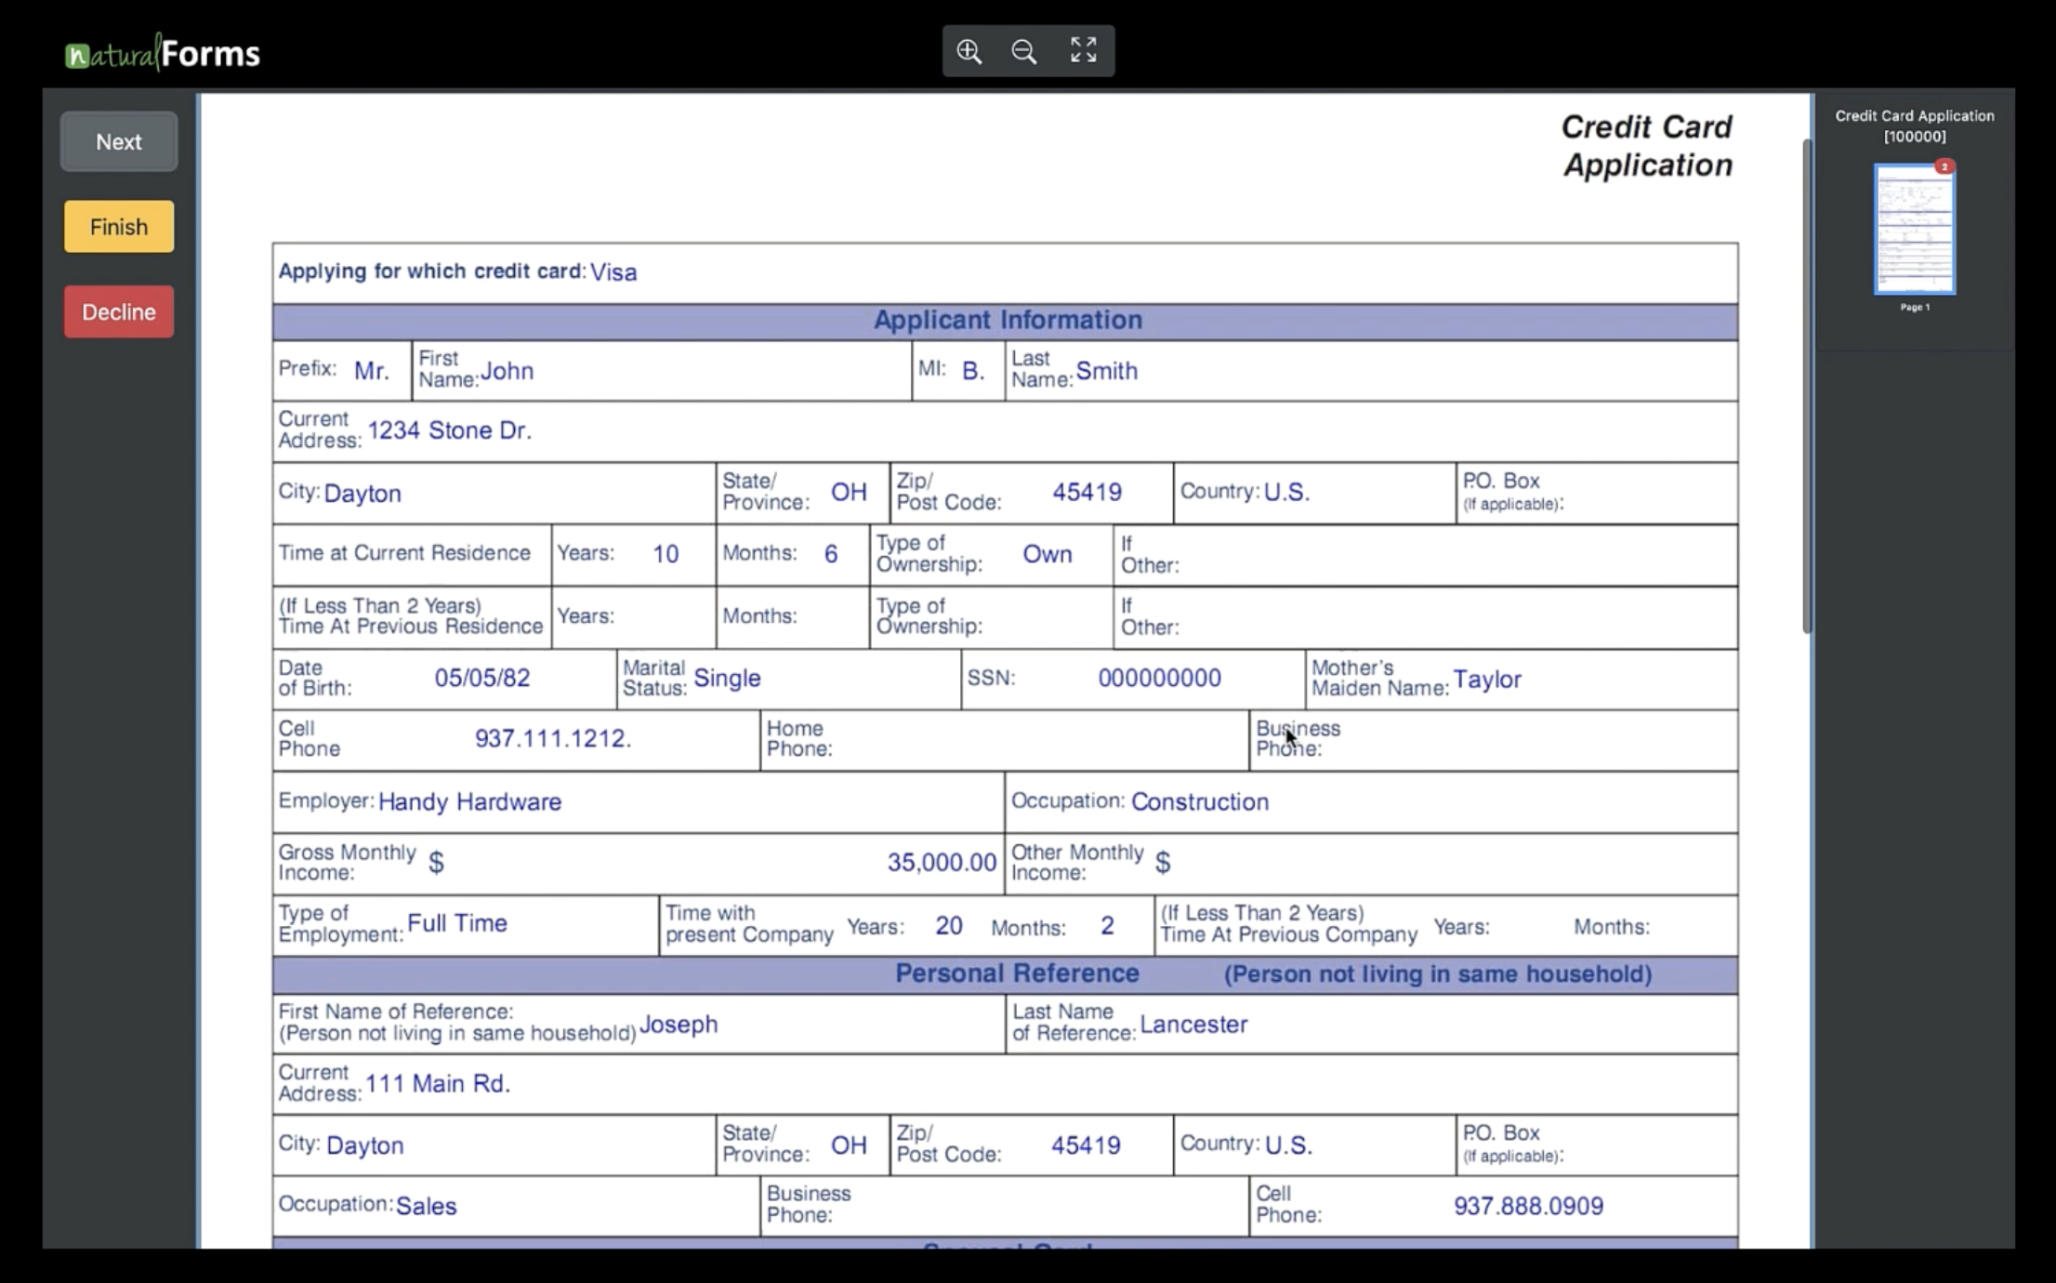Screen dimensions: 2056x1283
Task: Click the yellow Finish button
Action: click(x=119, y=227)
